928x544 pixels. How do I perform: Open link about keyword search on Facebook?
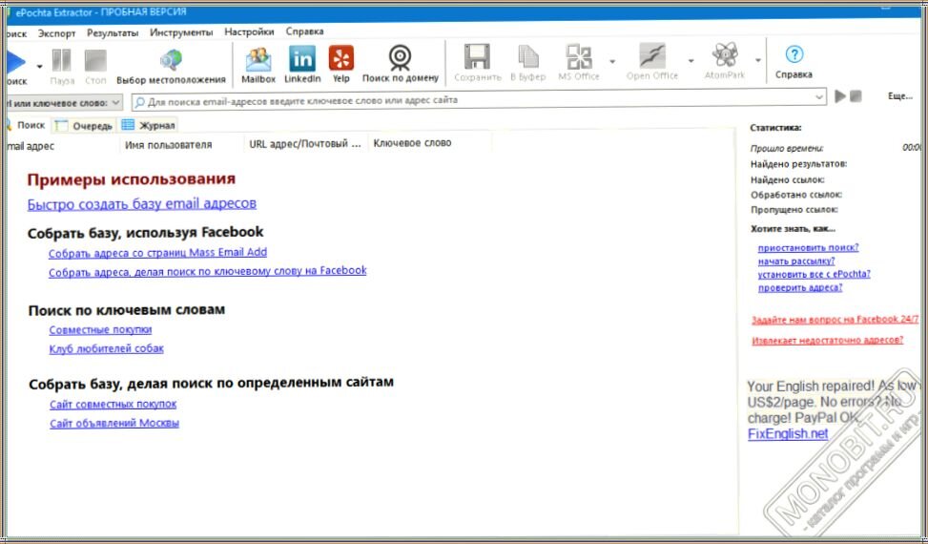coord(208,271)
